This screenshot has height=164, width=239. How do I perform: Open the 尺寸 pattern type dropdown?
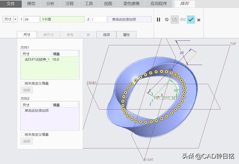coord(10,19)
